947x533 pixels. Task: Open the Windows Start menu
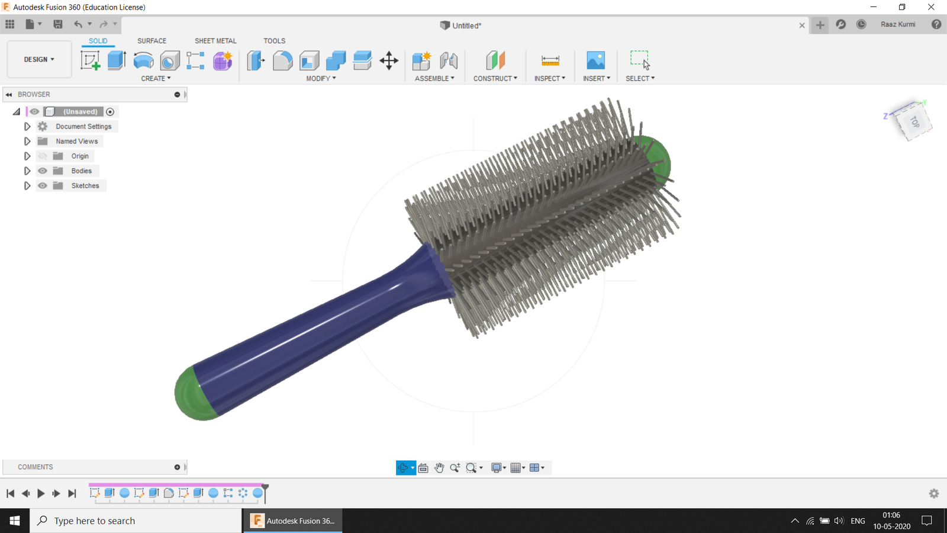pos(15,521)
